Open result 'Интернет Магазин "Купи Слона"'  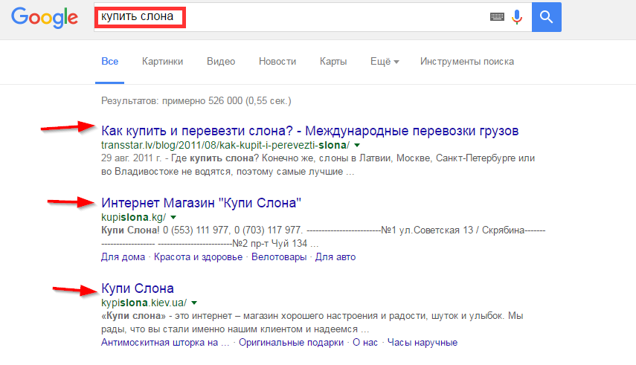tap(201, 202)
